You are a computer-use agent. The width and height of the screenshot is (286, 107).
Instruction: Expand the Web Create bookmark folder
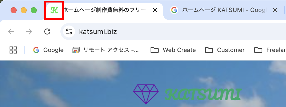click(x=173, y=50)
